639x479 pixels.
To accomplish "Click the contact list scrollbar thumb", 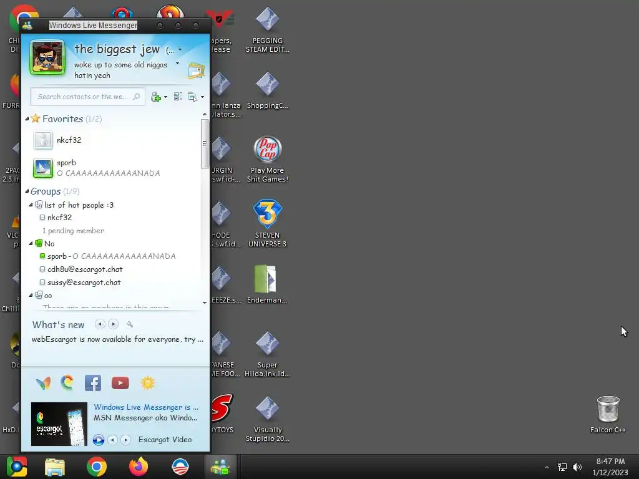I will coord(205,143).
